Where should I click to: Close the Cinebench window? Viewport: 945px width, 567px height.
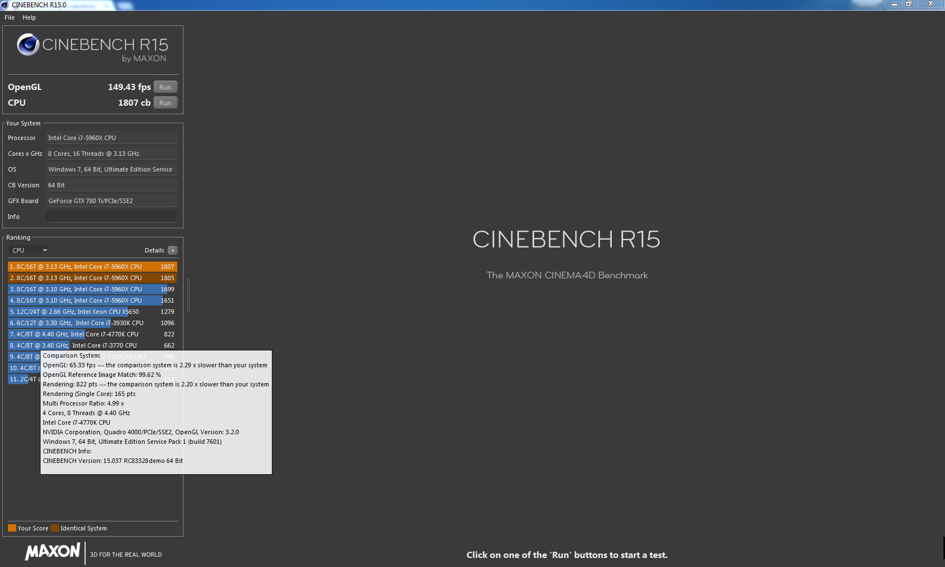[930, 4]
